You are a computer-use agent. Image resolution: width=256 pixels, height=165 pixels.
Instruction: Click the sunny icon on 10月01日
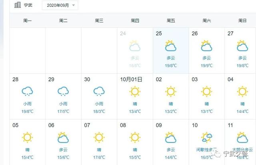click(135, 91)
